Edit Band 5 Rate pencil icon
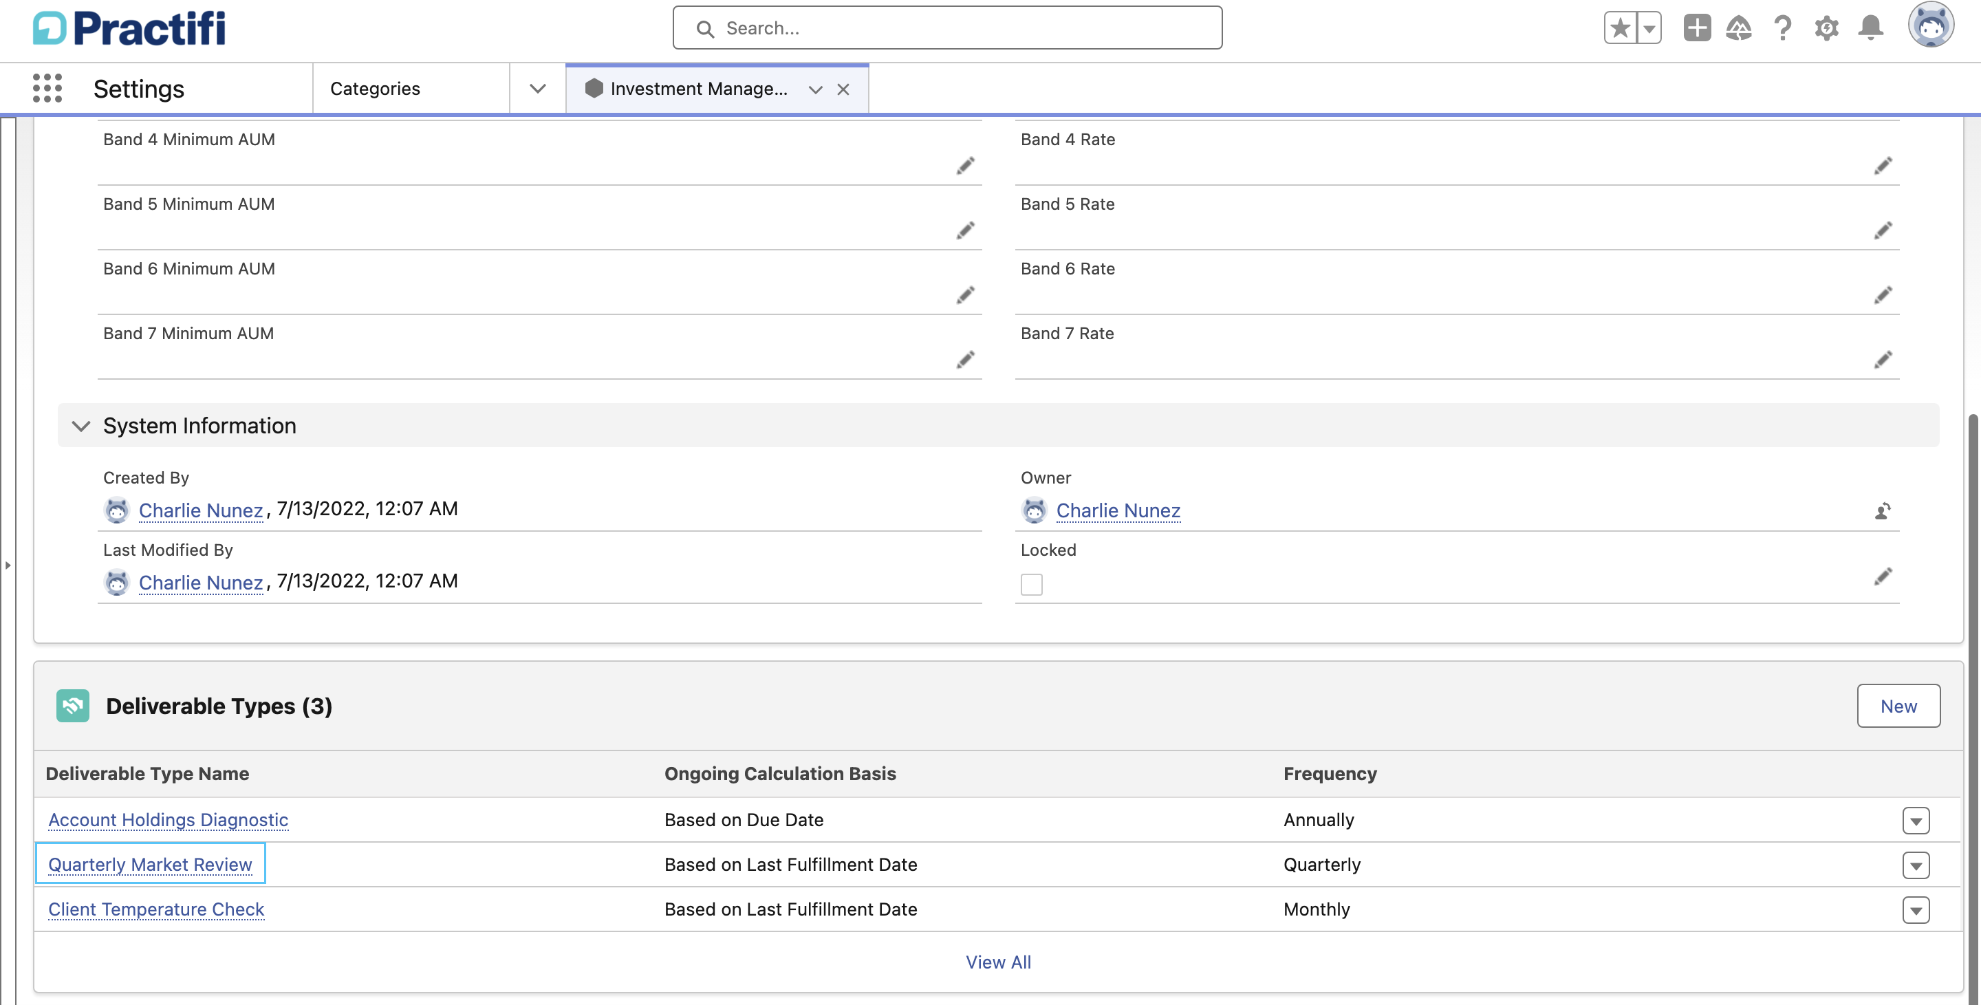The image size is (1981, 1005). tap(1883, 230)
